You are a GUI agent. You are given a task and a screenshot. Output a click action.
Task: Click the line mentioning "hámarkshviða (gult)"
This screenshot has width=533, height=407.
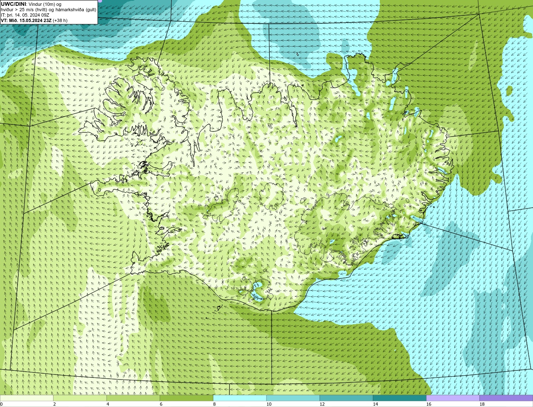pos(48,10)
